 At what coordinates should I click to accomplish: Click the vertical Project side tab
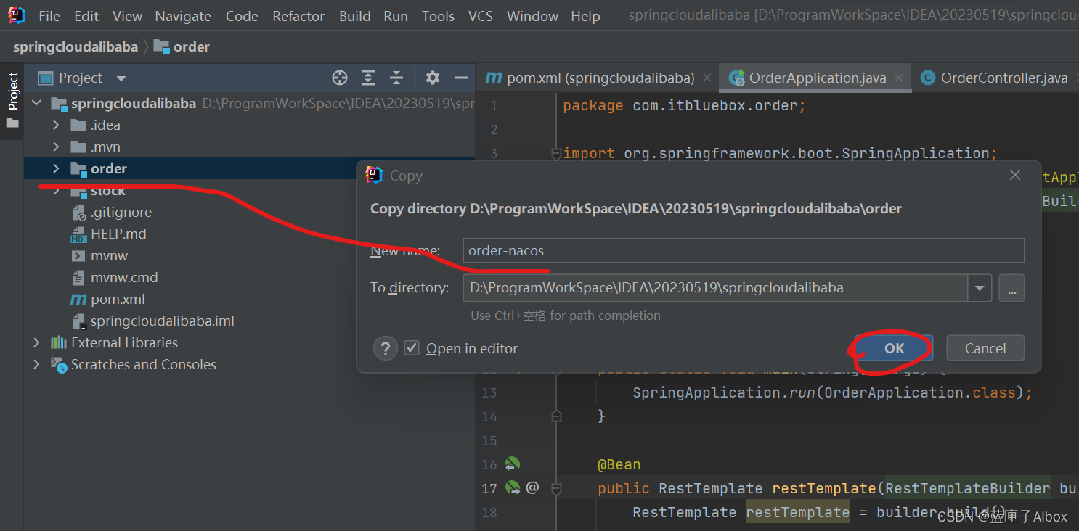[x=12, y=91]
